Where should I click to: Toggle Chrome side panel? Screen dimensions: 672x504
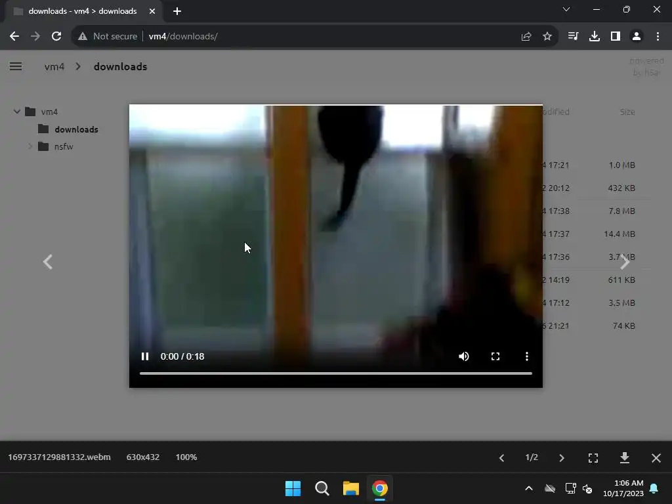[x=616, y=37]
